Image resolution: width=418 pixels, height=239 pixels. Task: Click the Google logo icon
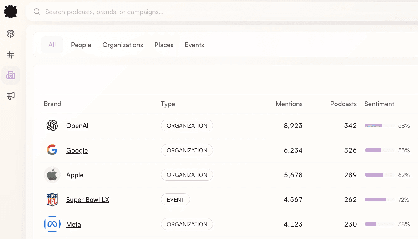pos(52,150)
